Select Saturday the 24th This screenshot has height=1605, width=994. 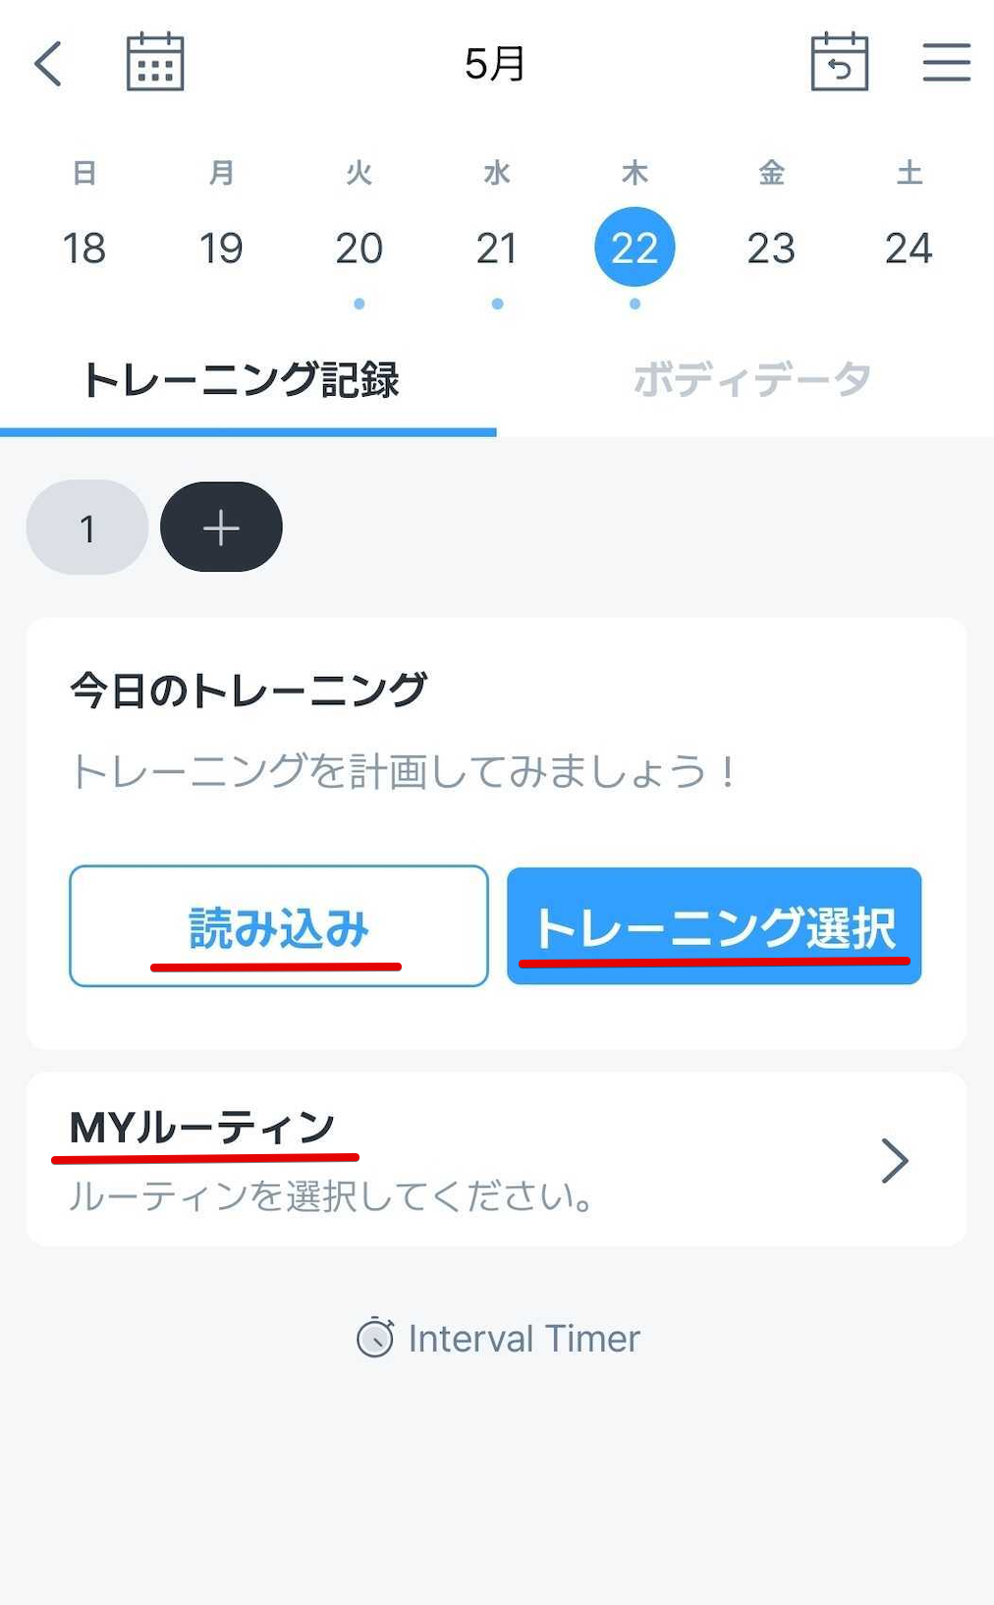click(909, 248)
